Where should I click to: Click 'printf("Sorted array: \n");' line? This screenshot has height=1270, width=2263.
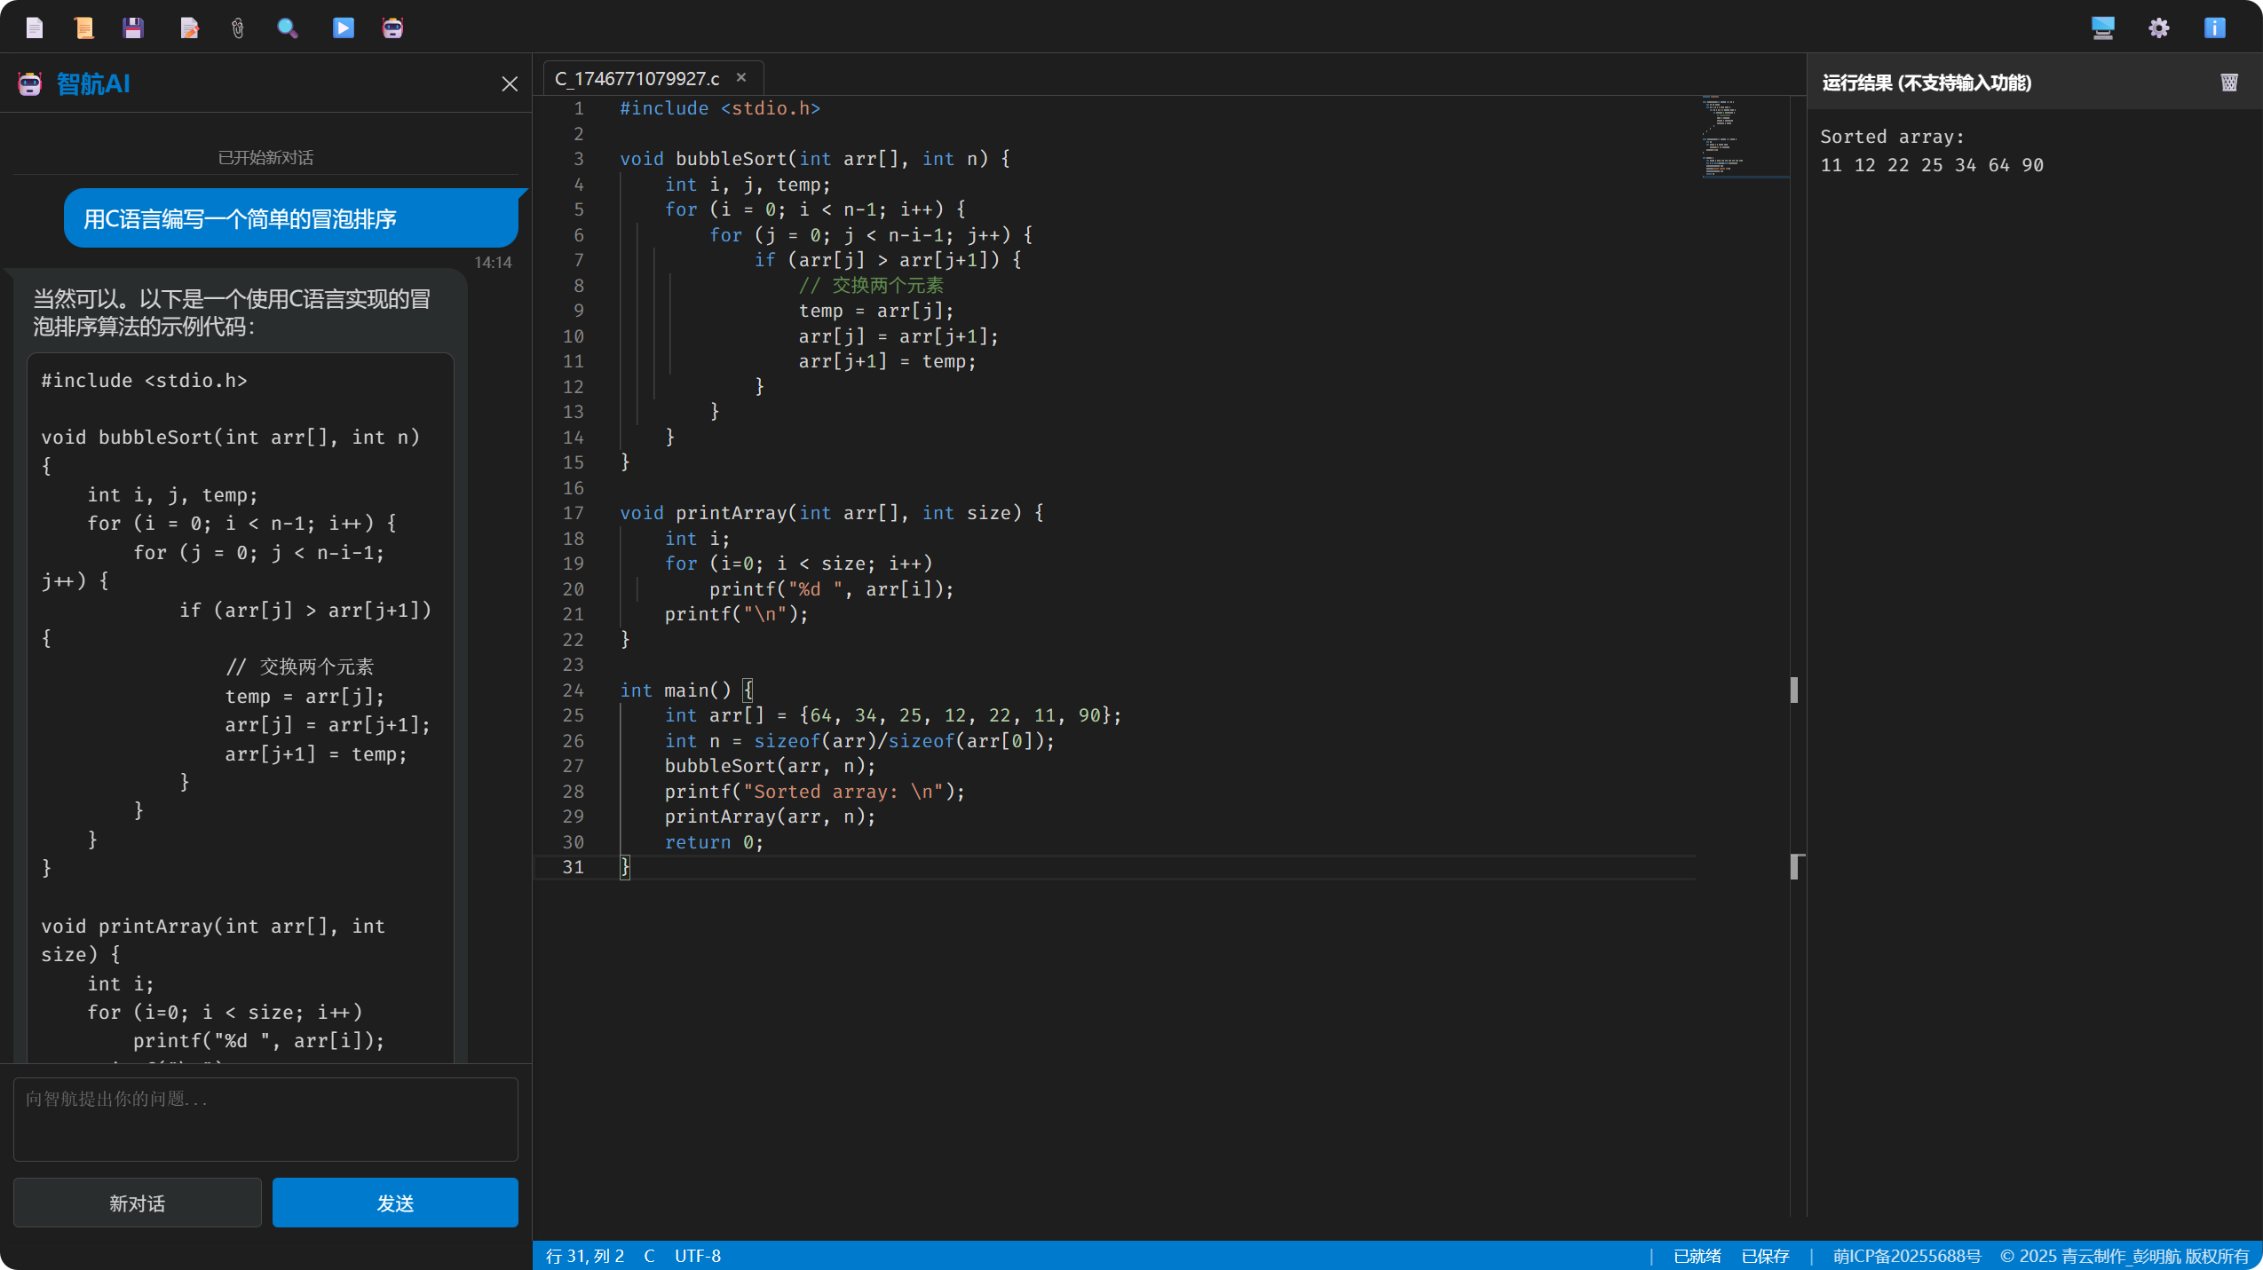coord(814,791)
